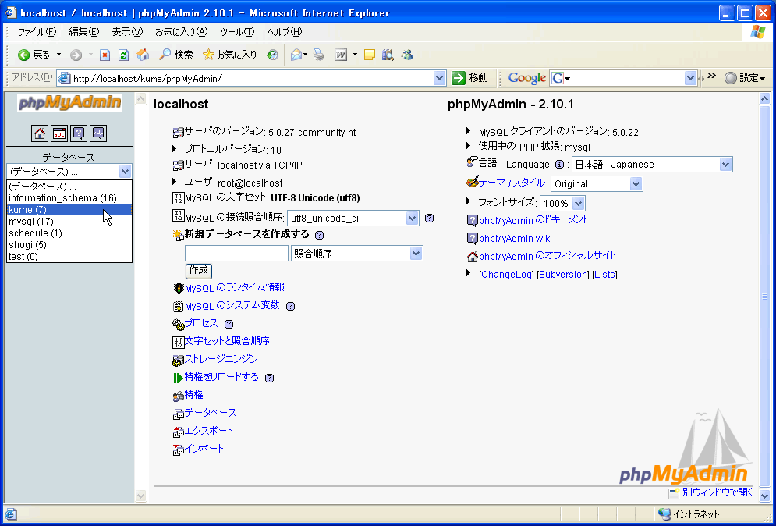The width and height of the screenshot is (776, 526).
Task: Open the 検索 search toolbar button
Action: pos(176,55)
